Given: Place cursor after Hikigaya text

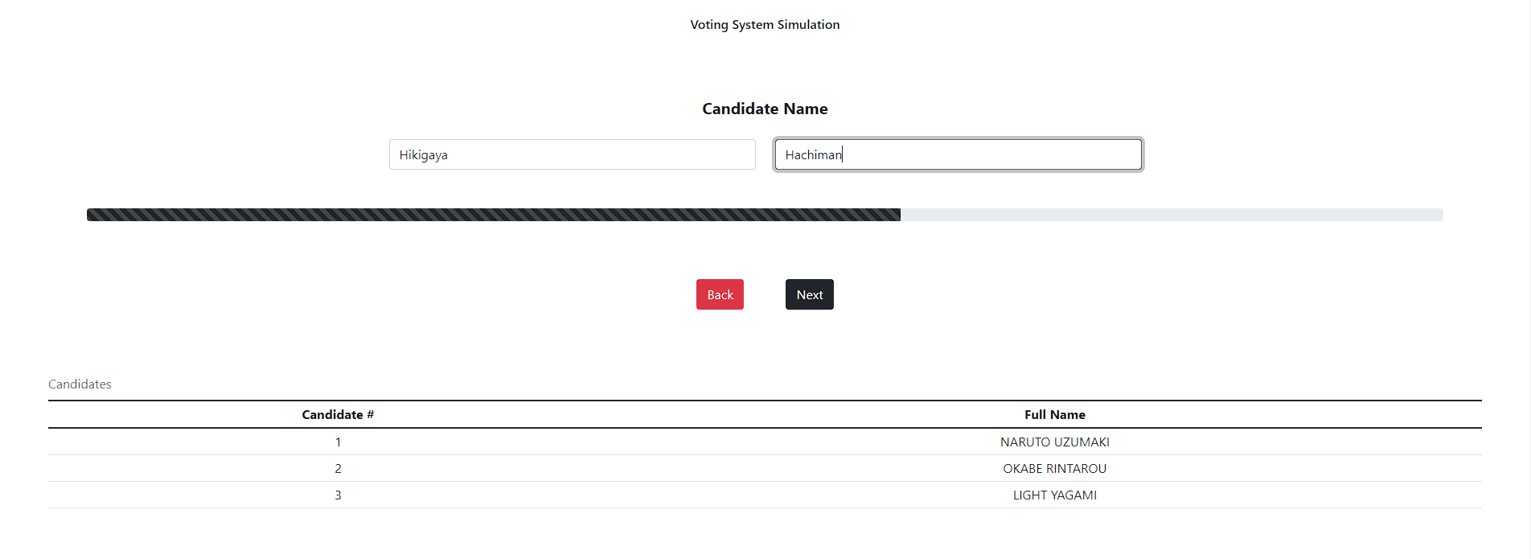Looking at the screenshot, I should point(449,154).
